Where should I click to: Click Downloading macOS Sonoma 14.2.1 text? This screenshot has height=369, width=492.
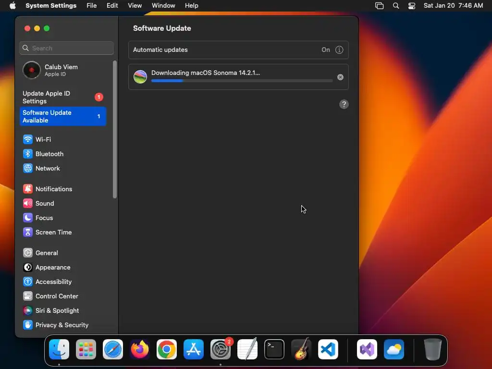[206, 73]
